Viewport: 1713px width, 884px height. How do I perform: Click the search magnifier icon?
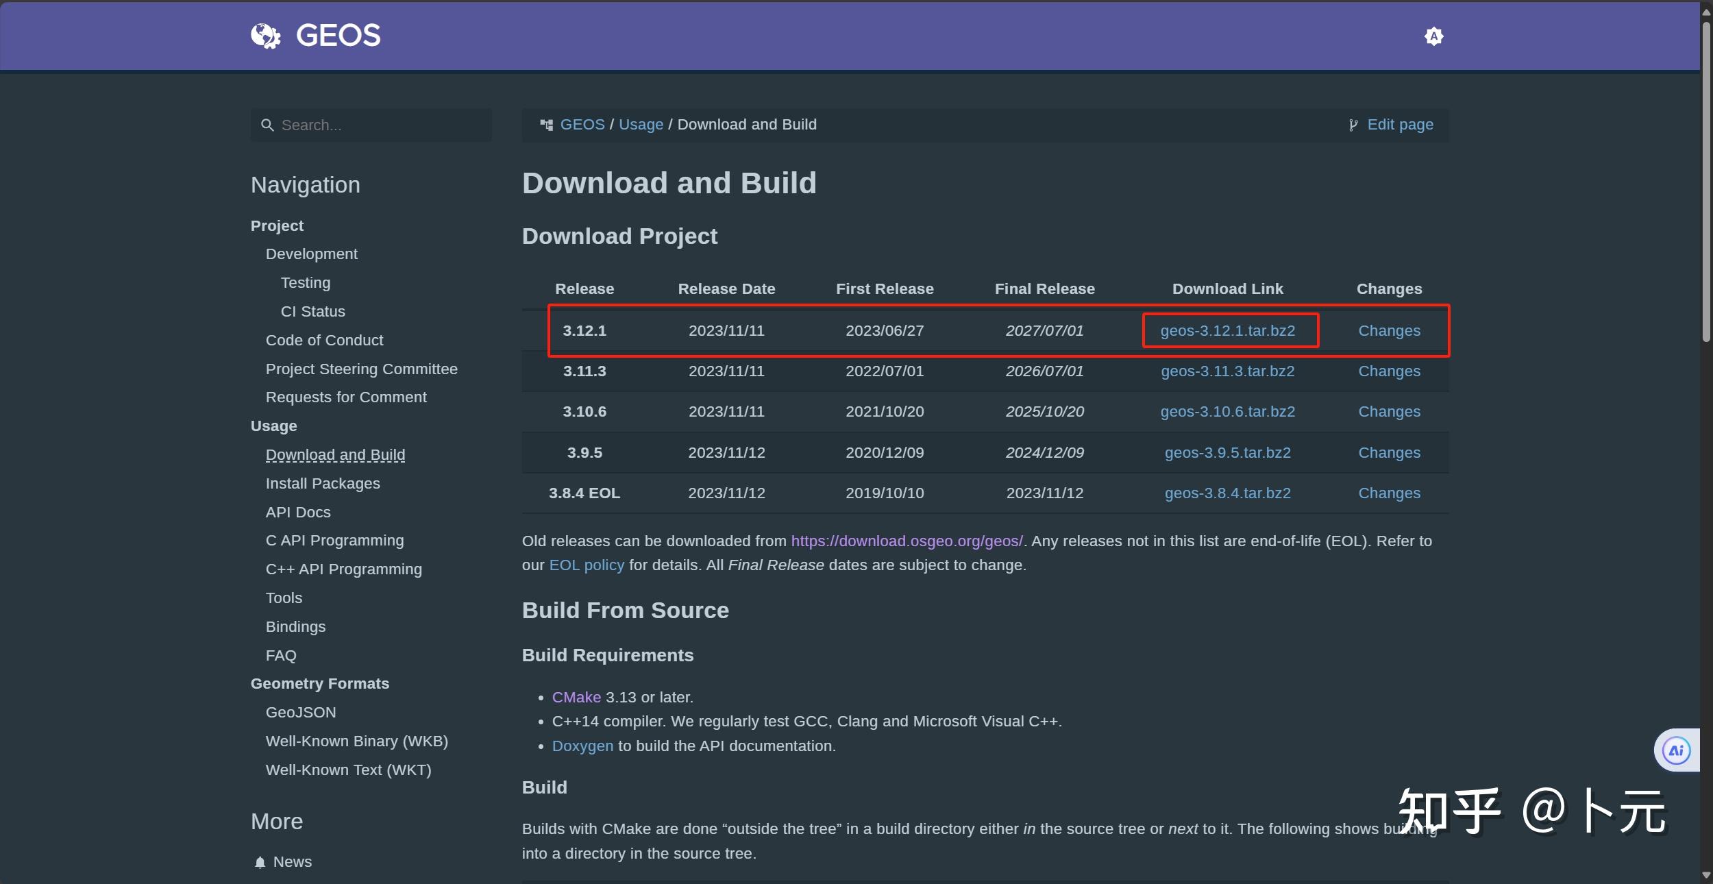pyautogui.click(x=267, y=125)
